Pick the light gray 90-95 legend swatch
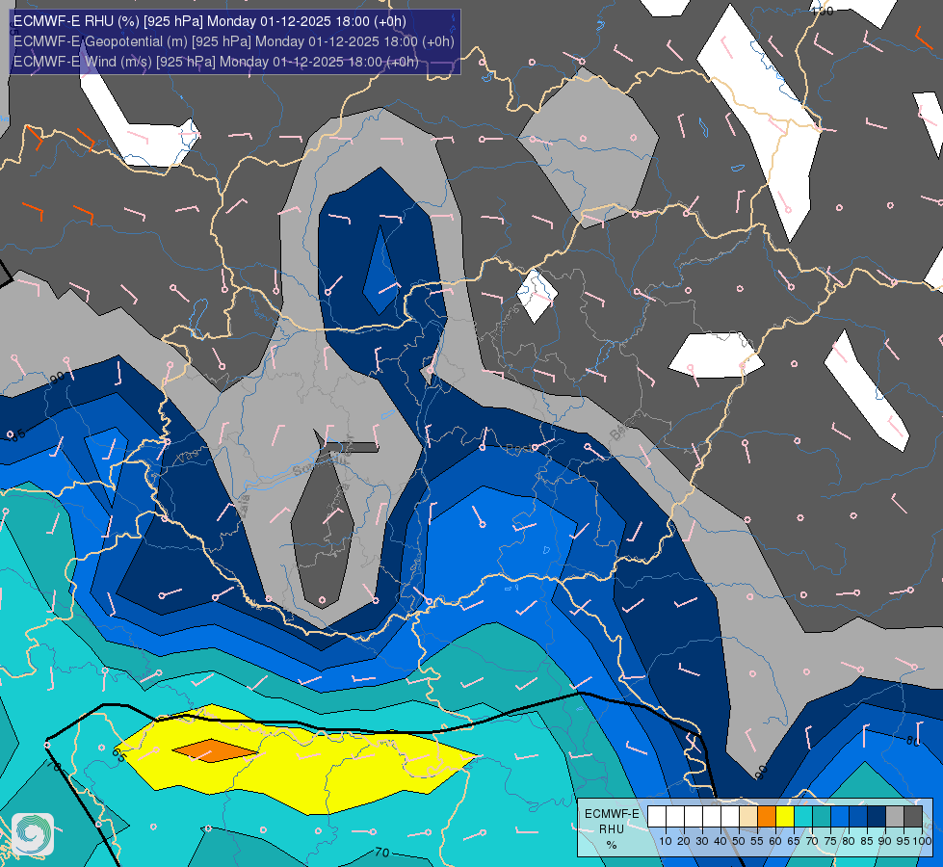 895,816
